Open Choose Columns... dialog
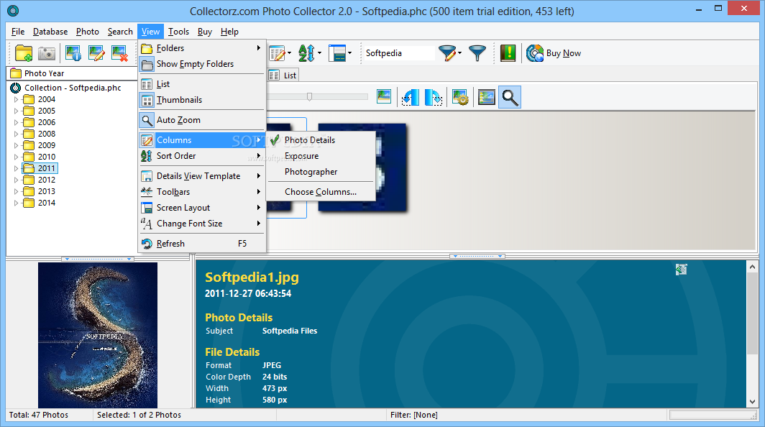 (x=321, y=192)
